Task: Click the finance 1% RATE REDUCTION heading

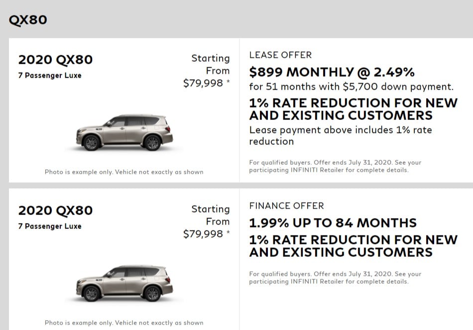Action: coord(353,246)
